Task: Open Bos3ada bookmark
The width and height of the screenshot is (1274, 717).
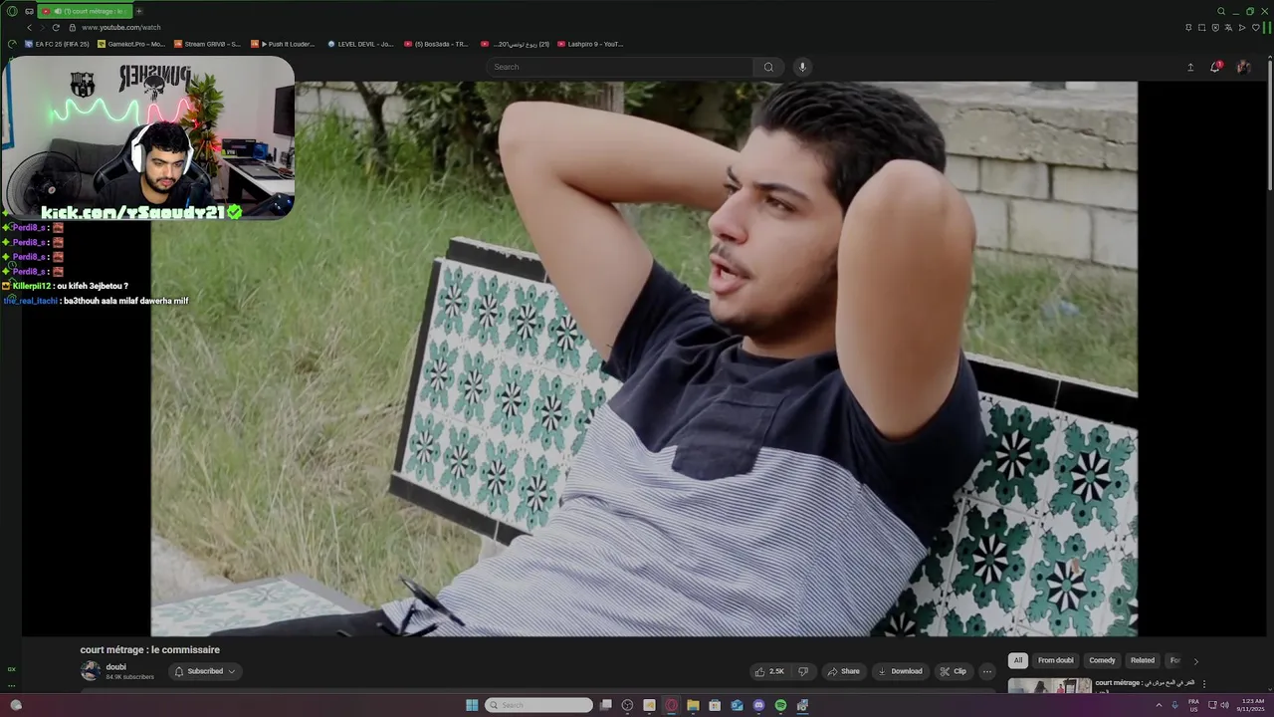Action: coord(435,44)
